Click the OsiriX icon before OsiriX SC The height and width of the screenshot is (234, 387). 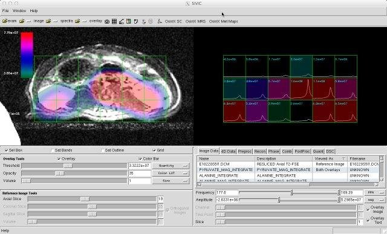(x=160, y=21)
